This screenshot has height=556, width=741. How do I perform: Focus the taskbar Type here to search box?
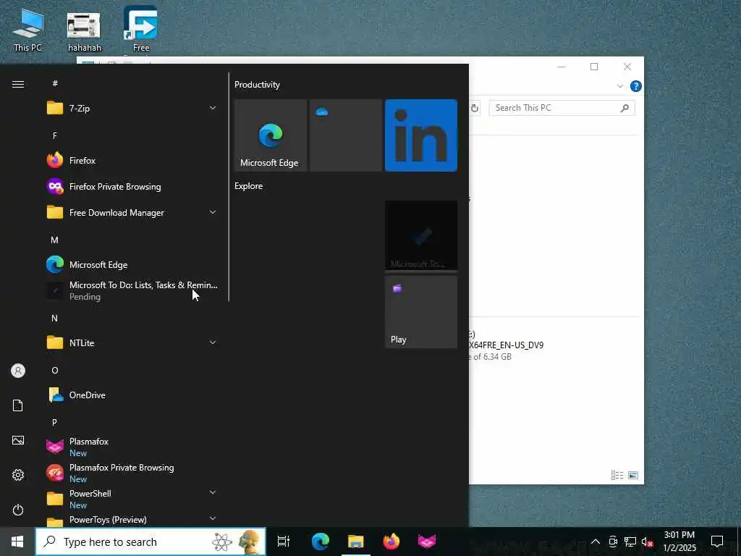tap(151, 542)
